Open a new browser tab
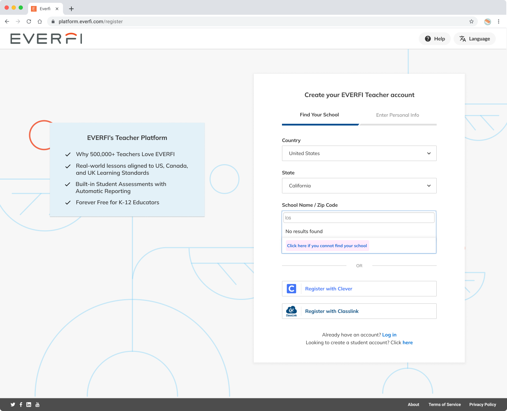This screenshot has width=507, height=411. click(71, 9)
